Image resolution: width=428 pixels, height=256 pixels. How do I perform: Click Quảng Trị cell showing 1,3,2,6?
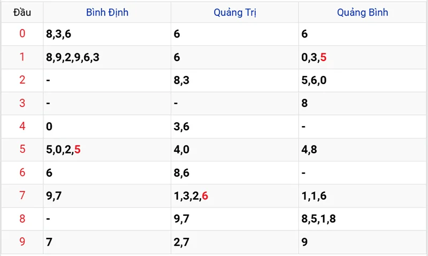(191, 196)
